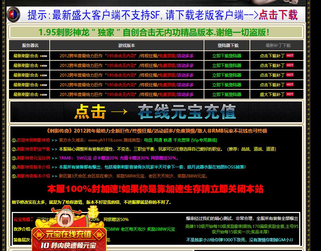
Task: Click "点击下载补丁" in the third server row
Action: tap(272, 75)
